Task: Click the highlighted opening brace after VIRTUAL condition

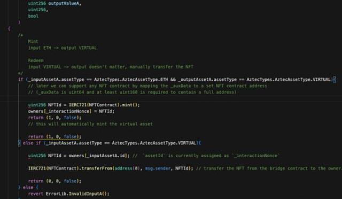Action: pyautogui.click(x=335, y=80)
